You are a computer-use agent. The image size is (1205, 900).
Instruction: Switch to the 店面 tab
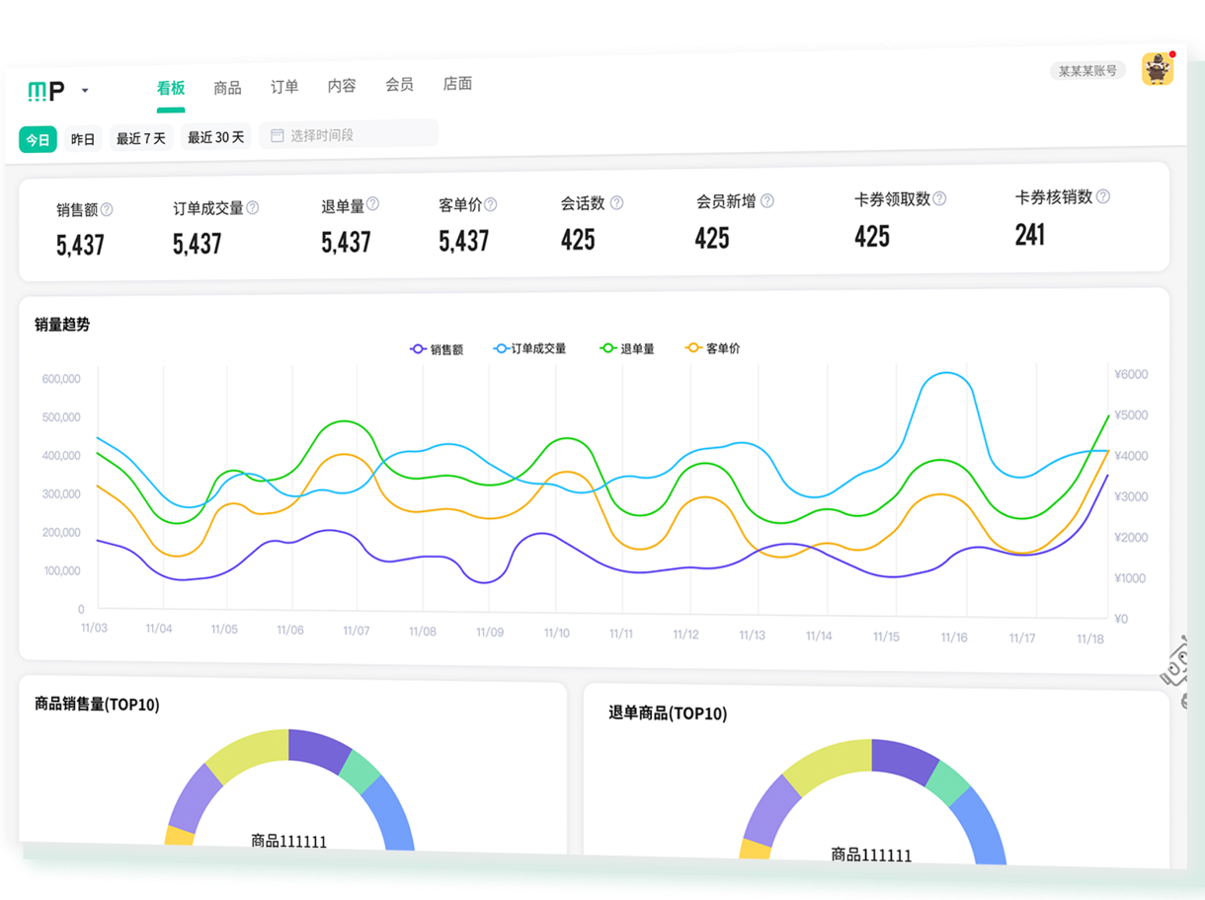tap(457, 84)
